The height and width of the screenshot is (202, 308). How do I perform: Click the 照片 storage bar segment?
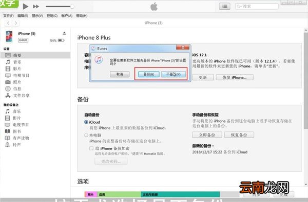point(91,194)
